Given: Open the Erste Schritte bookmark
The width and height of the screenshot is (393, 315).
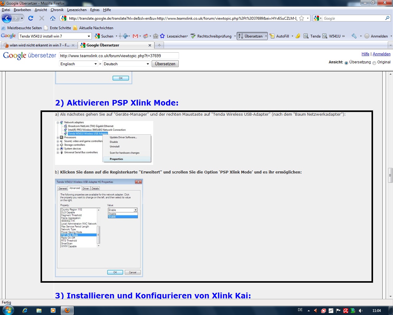Looking at the screenshot, I should coord(58,28).
